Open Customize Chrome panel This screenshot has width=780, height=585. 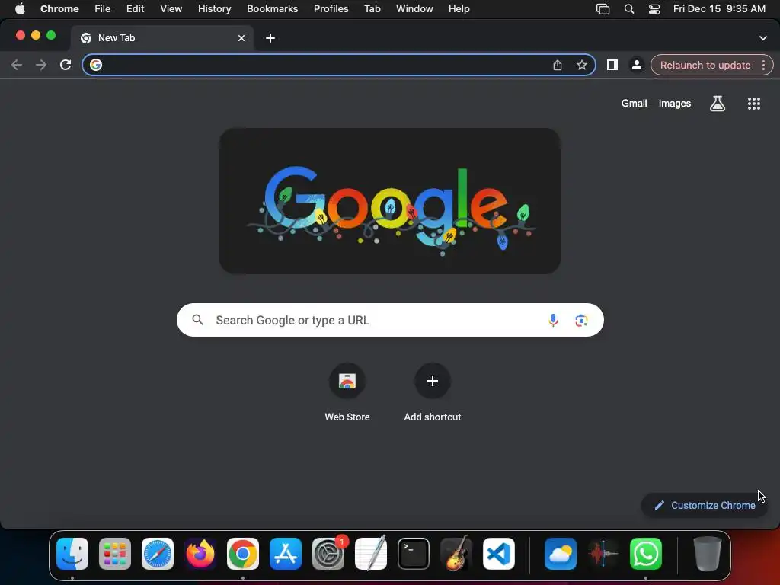click(705, 506)
